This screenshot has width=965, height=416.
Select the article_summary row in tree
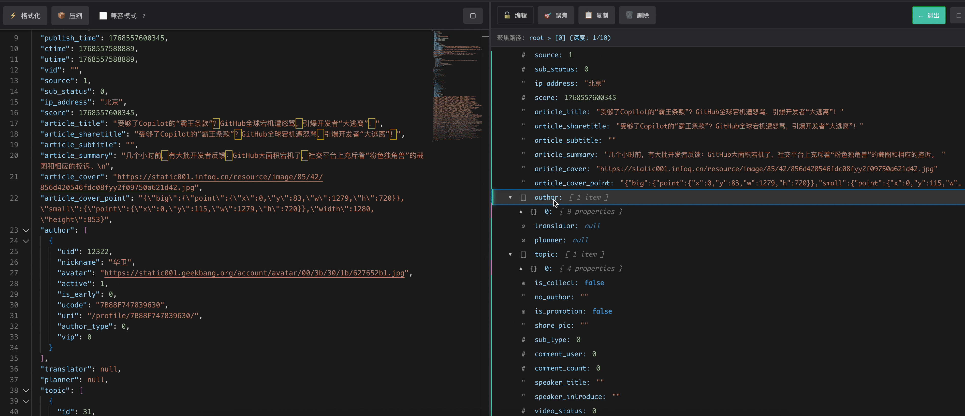728,155
